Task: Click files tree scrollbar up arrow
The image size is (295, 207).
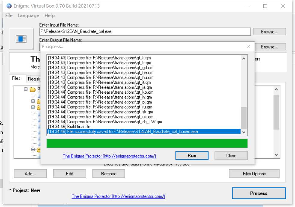Action: (x=276, y=89)
